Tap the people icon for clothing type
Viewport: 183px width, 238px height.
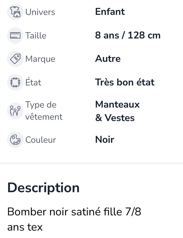click(x=15, y=111)
